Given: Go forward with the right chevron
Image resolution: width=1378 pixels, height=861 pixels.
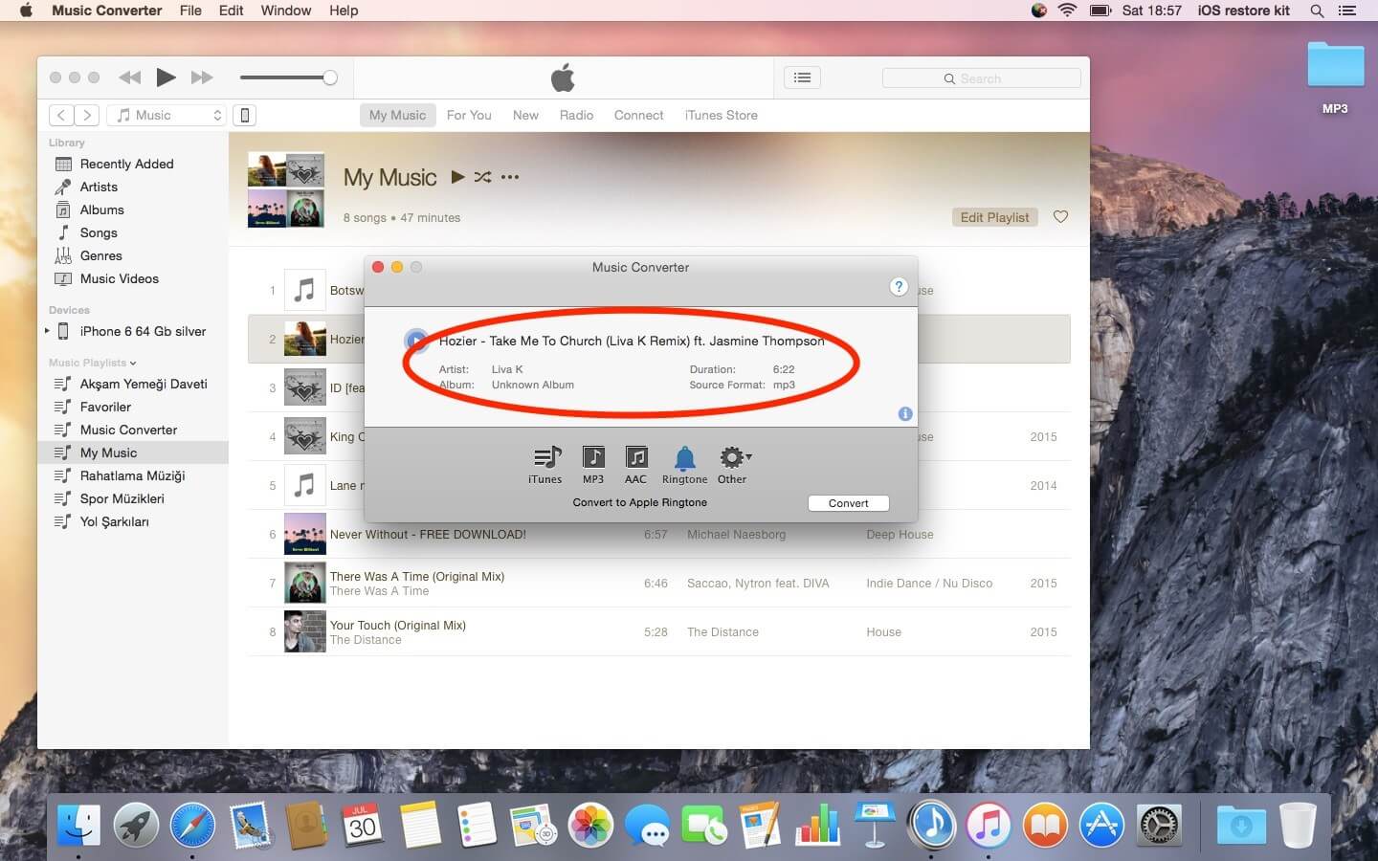Looking at the screenshot, I should (87, 115).
